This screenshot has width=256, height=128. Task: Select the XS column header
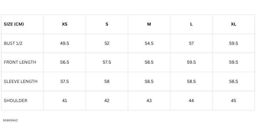coord(65,24)
